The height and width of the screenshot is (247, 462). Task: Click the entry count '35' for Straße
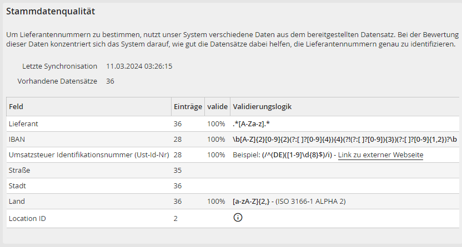point(178,171)
